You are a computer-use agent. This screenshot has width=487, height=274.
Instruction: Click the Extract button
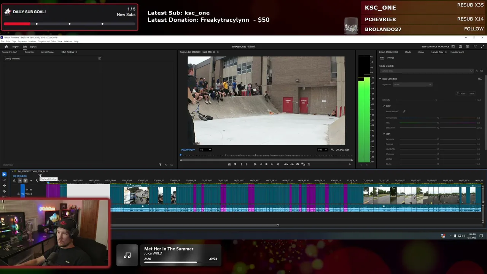point(292,164)
